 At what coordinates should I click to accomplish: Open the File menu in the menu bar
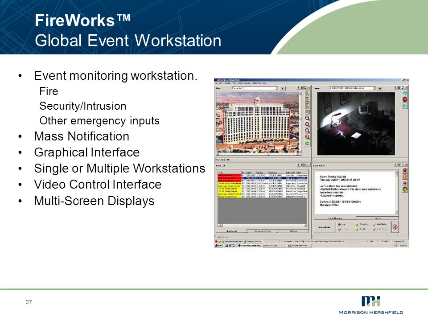coord(216,83)
